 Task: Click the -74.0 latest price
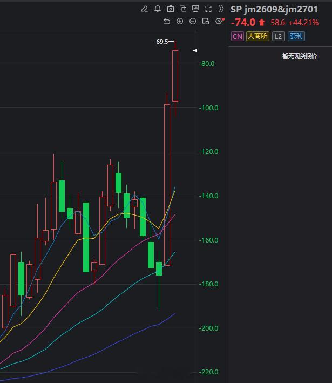[243, 23]
